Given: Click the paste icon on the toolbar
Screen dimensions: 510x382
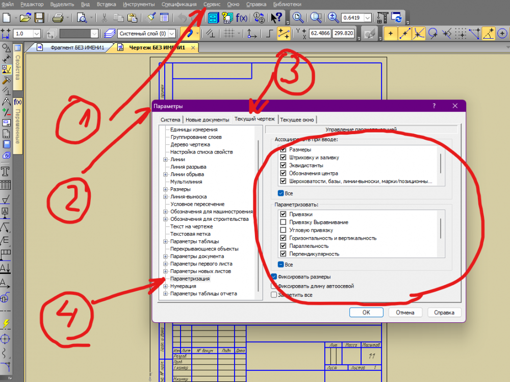Looking at the screenshot, I should click(132, 17).
